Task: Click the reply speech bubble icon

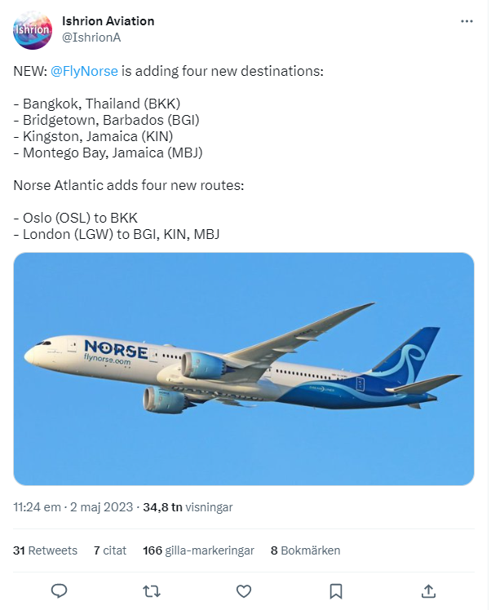Action: click(59, 590)
